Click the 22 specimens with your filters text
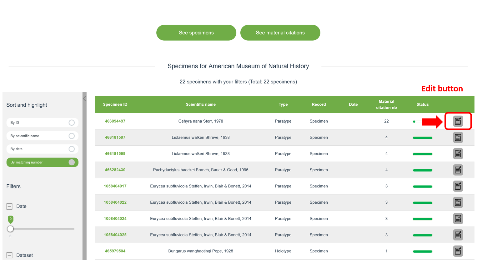This screenshot has width=477, height=262. (238, 82)
